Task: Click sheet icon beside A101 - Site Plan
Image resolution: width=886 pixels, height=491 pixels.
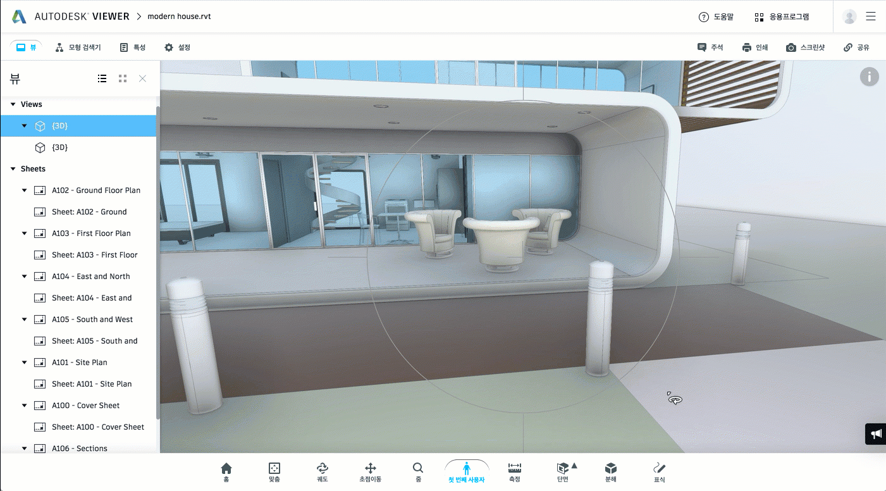Action: [x=40, y=363]
